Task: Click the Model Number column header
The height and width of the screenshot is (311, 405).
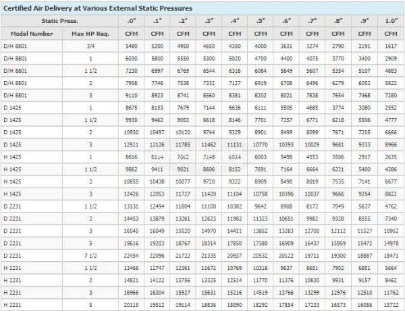Action: pyautogui.click(x=27, y=32)
